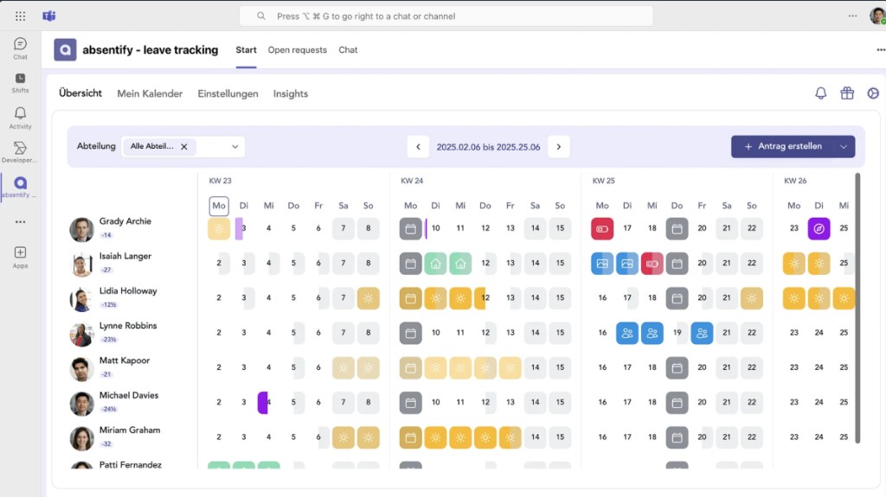
Task: Click the gift box icon
Action: tap(847, 93)
